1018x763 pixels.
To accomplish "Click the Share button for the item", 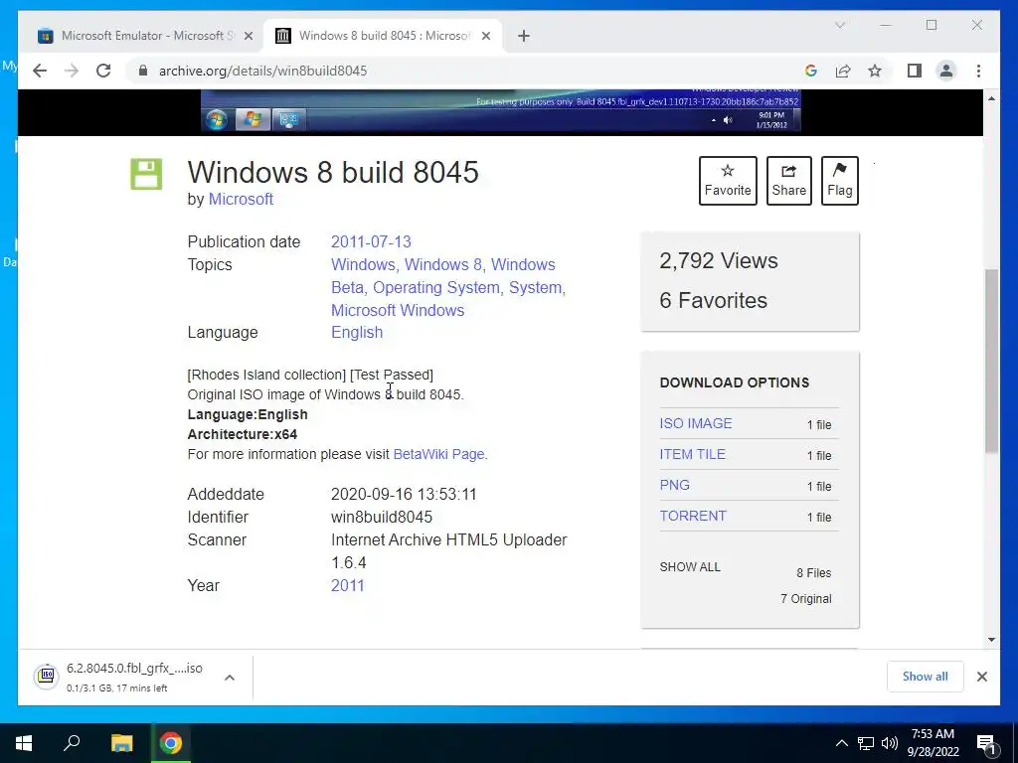I will coord(788,181).
